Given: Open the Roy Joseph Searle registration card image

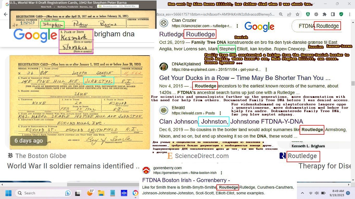Looking at the screenshot, I should click(80, 102).
